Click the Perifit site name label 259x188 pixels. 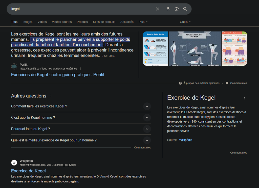pyautogui.click(x=24, y=65)
